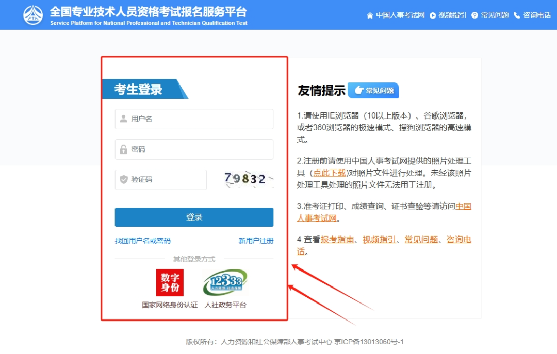Viewport: 557px width, 354px height.
Task: Click the lock icon in password field
Action: pos(124,149)
